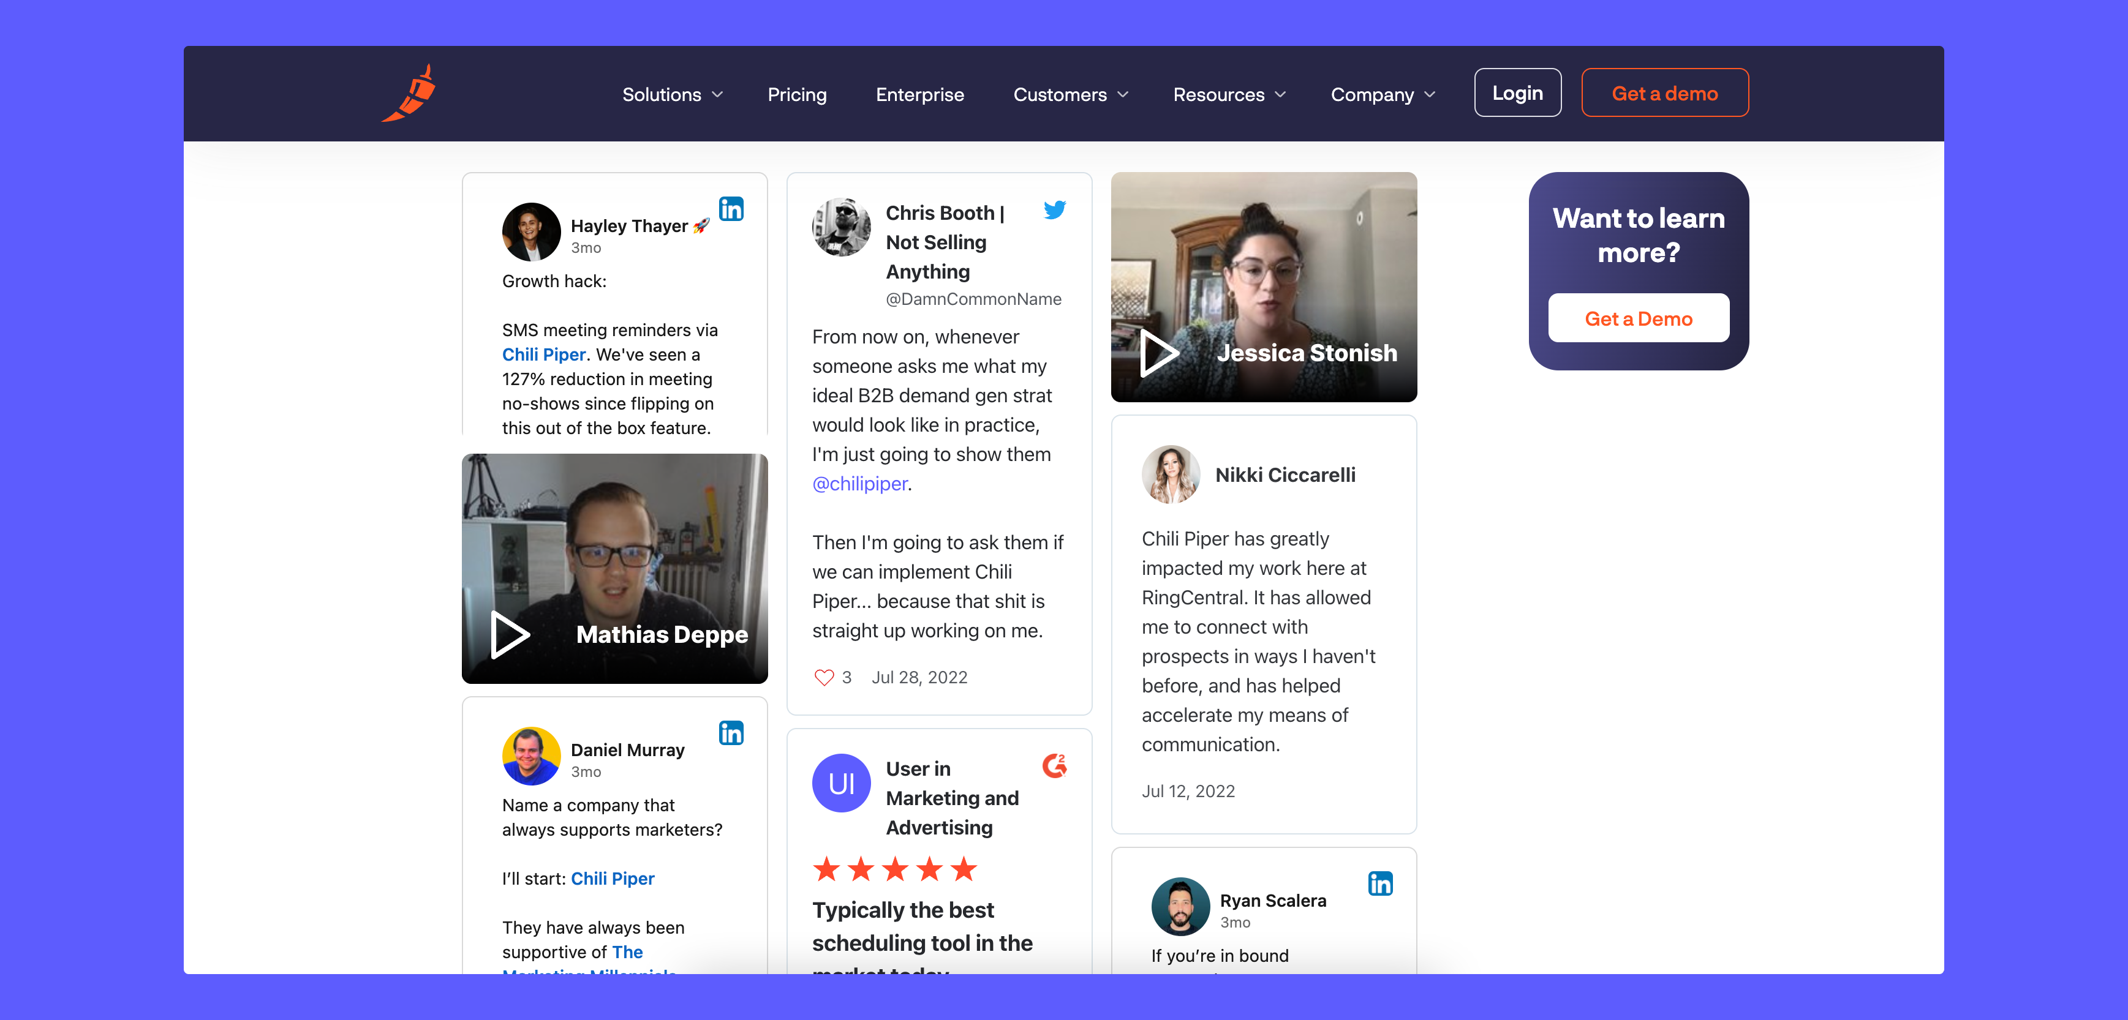Click the Get a demo button in navbar
Viewport: 2128px width, 1020px height.
(x=1664, y=92)
